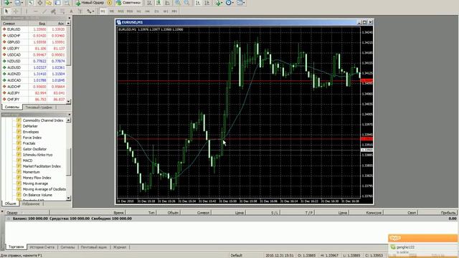Viewport: 459px width, 258px height.
Task: Select the trendline drawing tool
Action: click(44, 11)
